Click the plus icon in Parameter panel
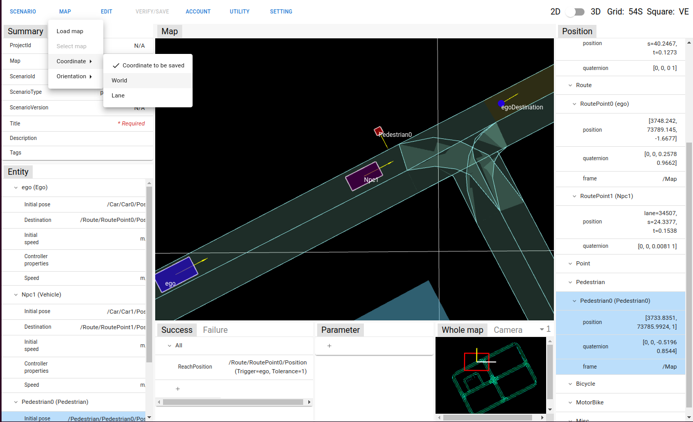Screen dimensions: 693x422 pos(329,346)
